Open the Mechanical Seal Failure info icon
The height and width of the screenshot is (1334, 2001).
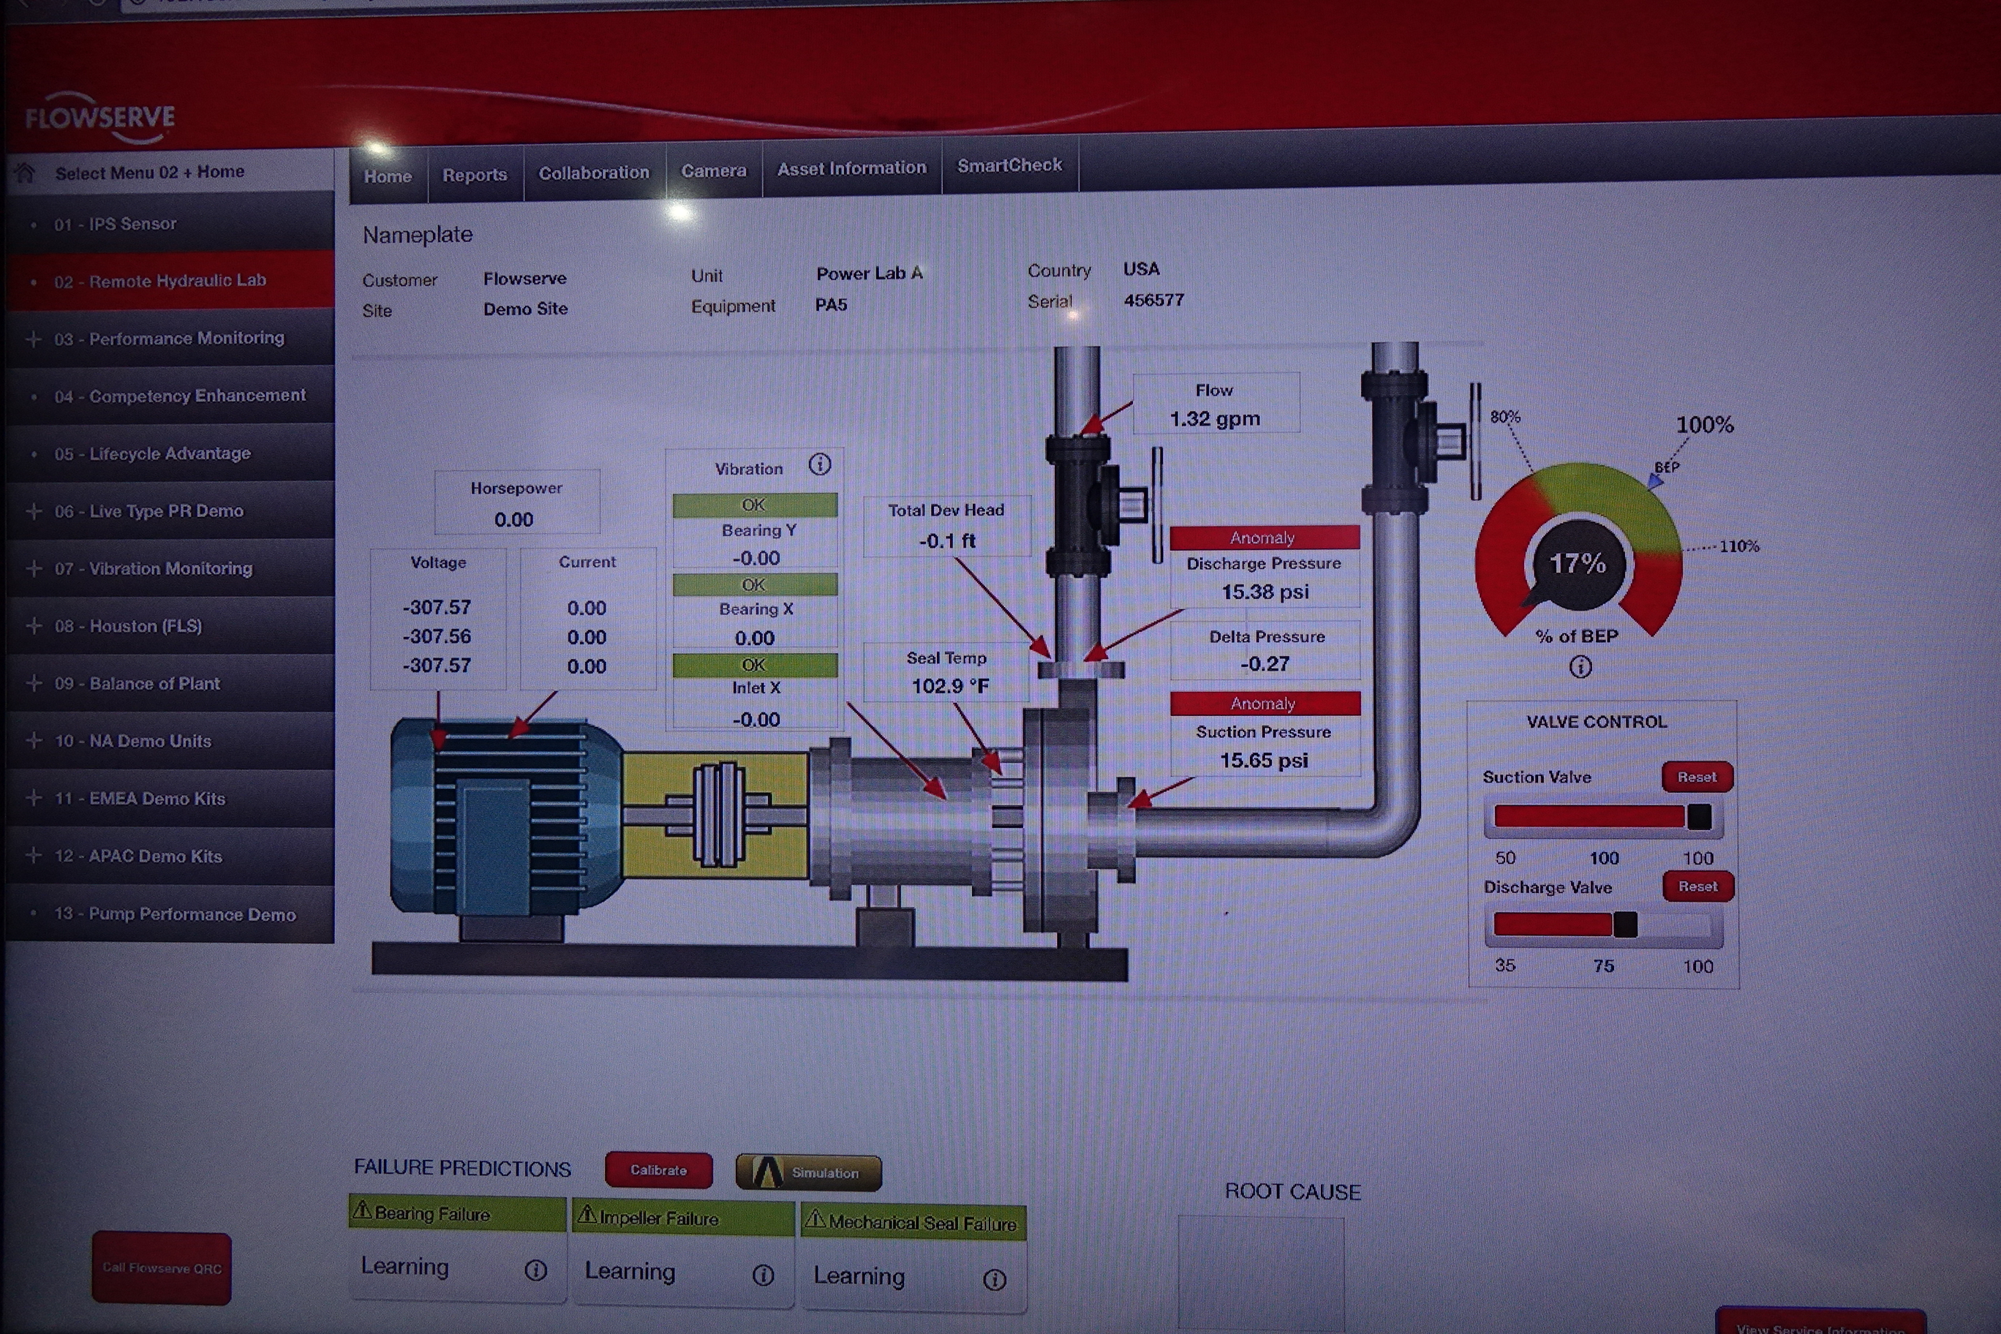[994, 1280]
